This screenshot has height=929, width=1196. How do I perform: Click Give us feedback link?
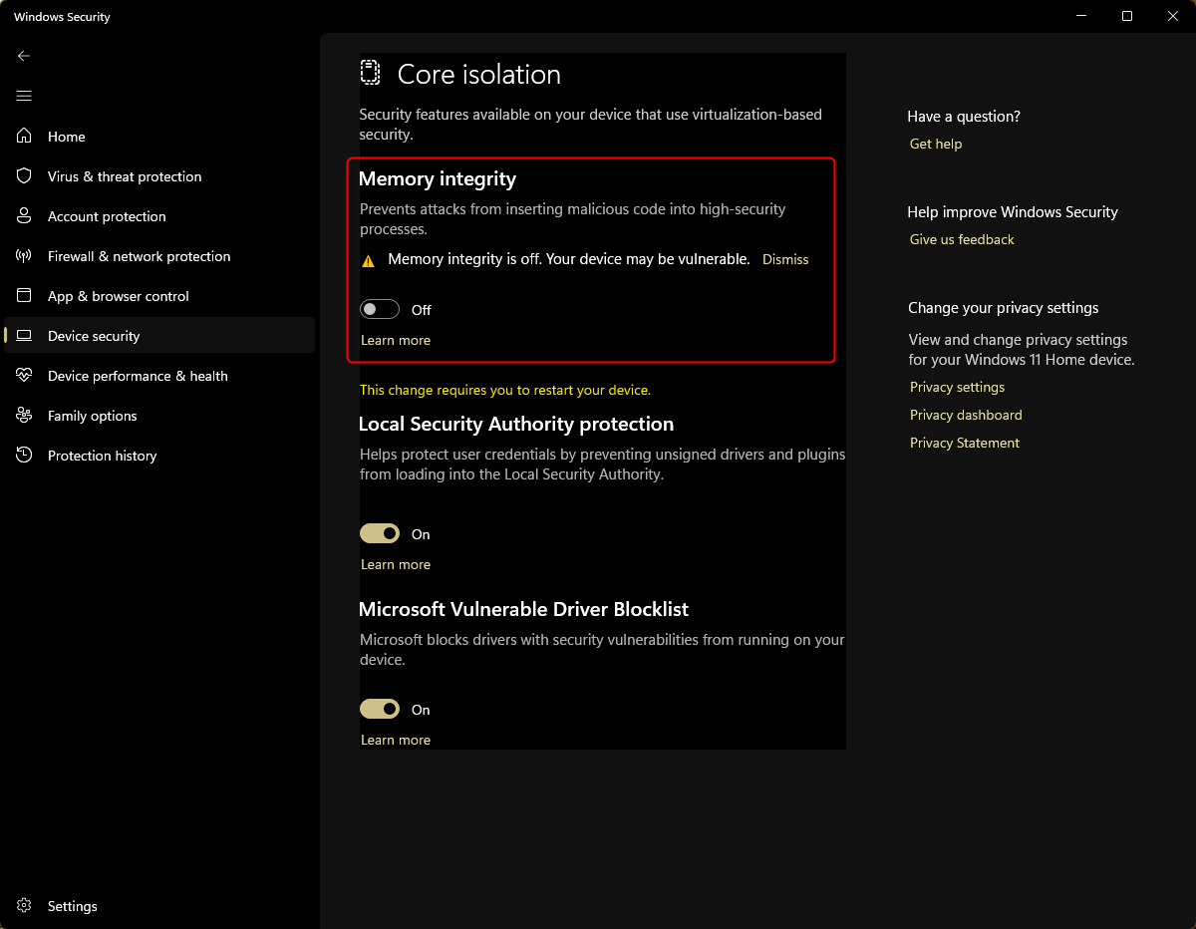point(962,239)
